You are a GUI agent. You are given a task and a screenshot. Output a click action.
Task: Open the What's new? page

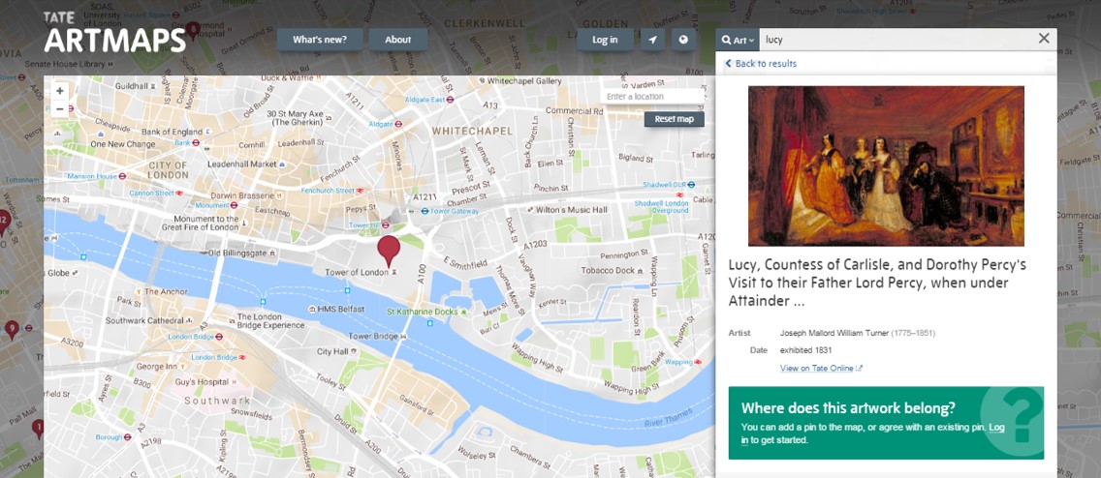tap(320, 40)
